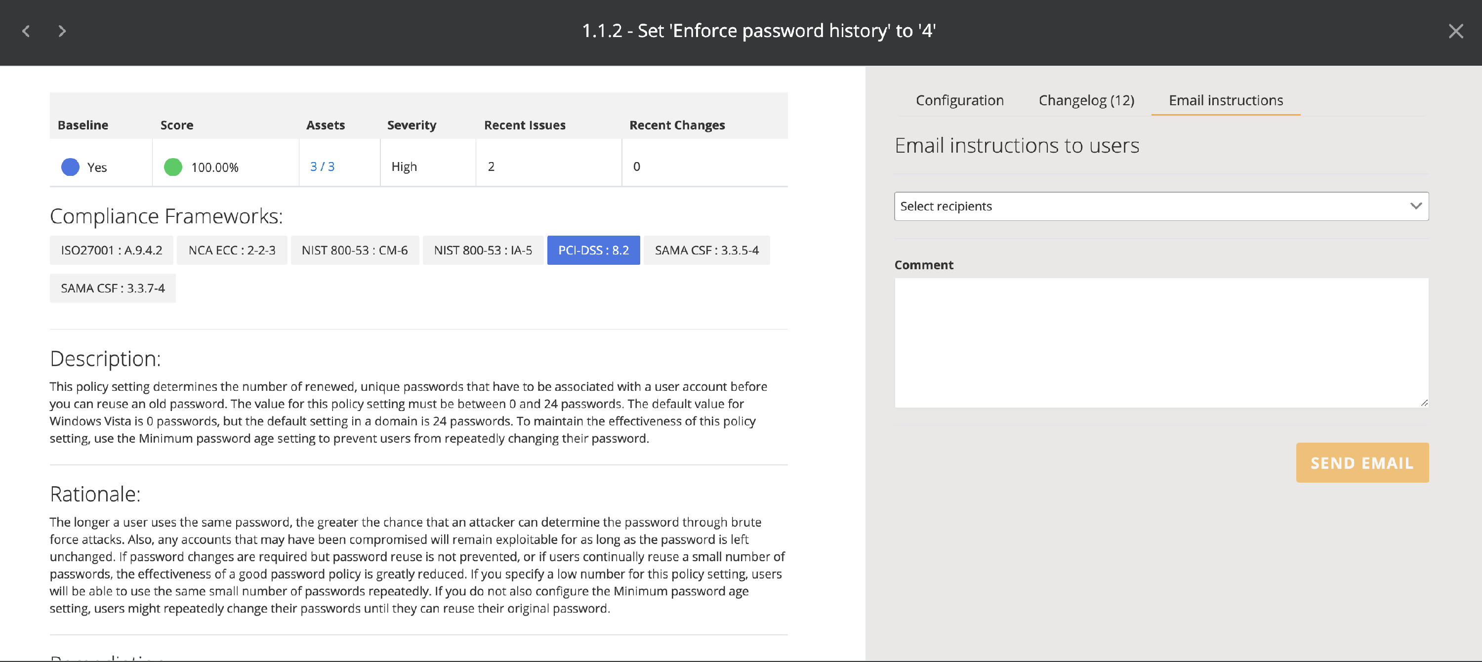
Task: Toggle the NCA ECC : 2-2-3 tag
Action: pyautogui.click(x=232, y=250)
